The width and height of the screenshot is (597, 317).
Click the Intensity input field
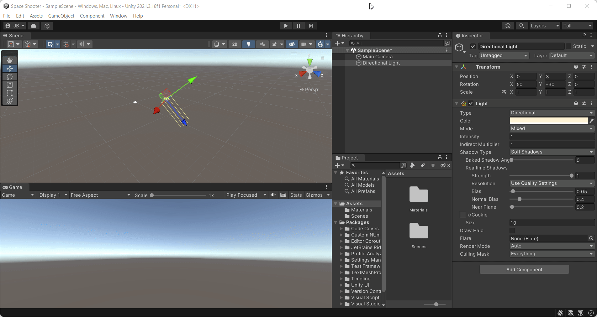point(552,137)
